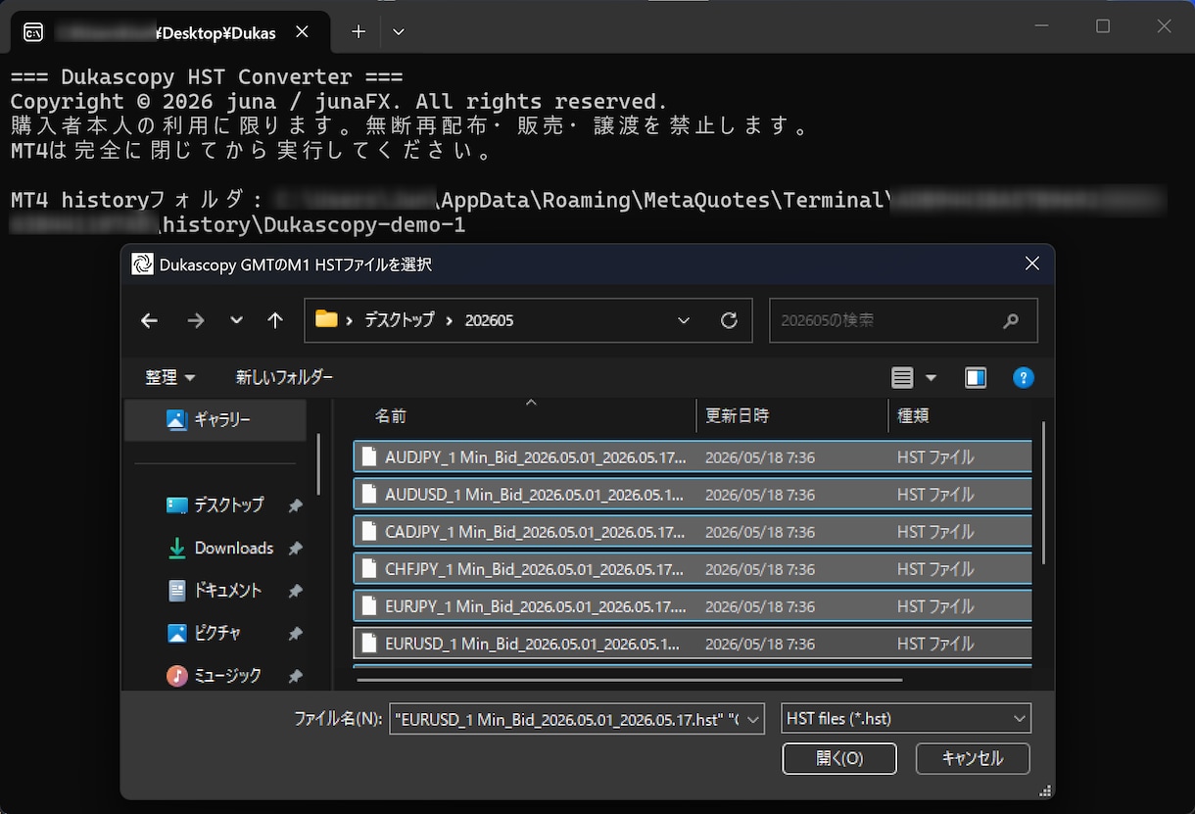Select the AUDUSD_1 Min_Bid file

692,495
